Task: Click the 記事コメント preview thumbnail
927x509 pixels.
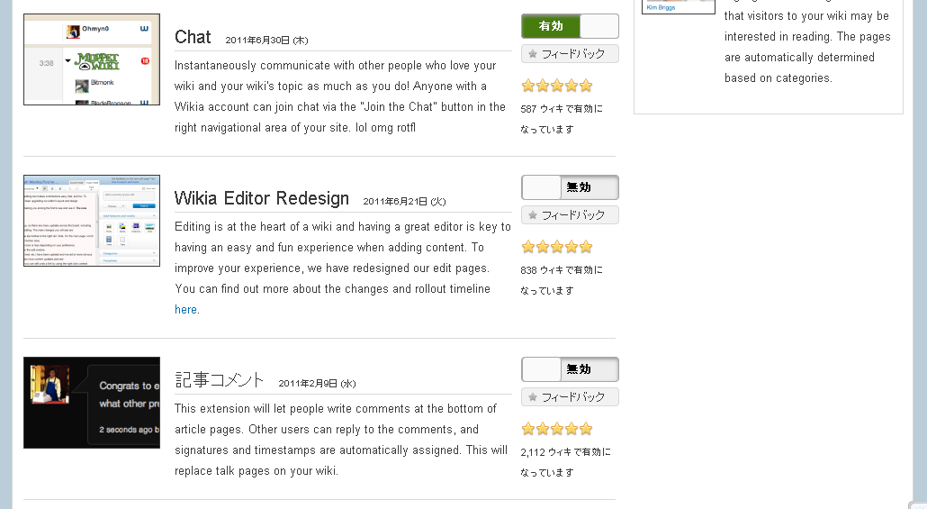Action: coord(92,403)
